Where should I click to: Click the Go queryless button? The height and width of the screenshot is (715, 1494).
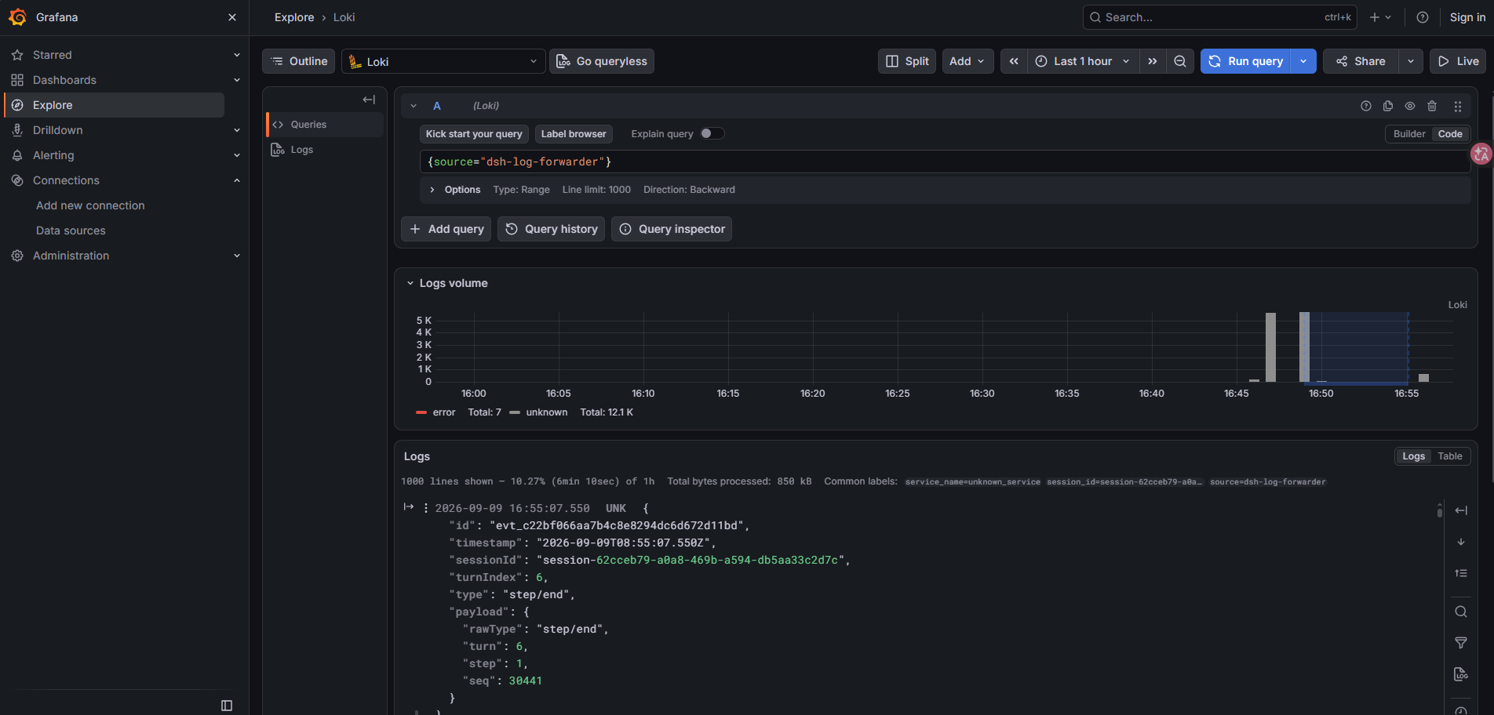602,61
